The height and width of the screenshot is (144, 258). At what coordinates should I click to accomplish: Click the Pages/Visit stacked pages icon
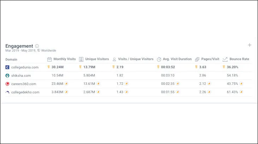[x=197, y=59]
